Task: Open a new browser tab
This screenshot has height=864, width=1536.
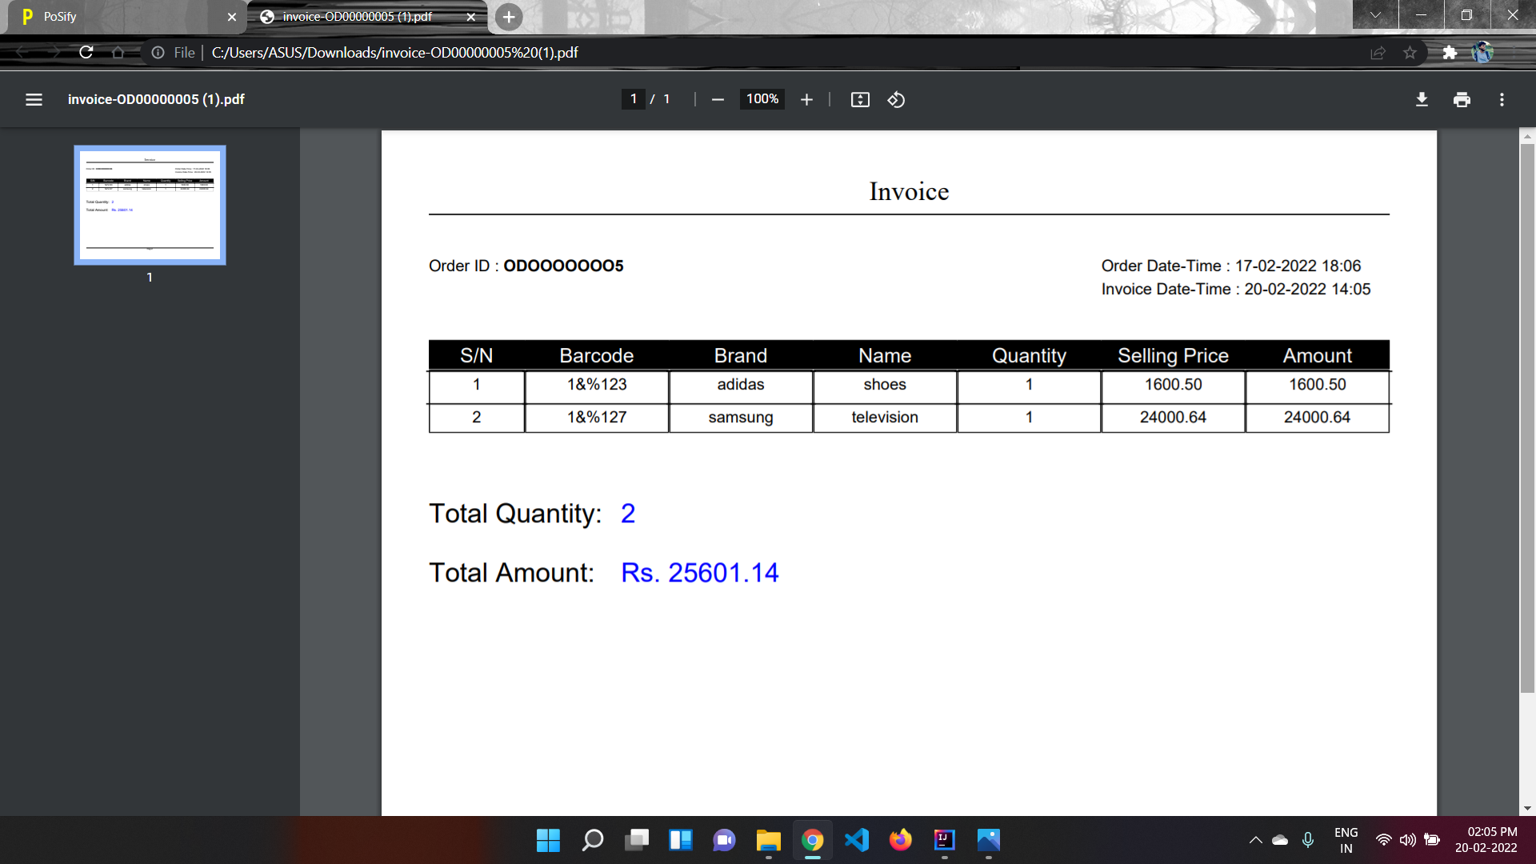Action: [x=509, y=17]
